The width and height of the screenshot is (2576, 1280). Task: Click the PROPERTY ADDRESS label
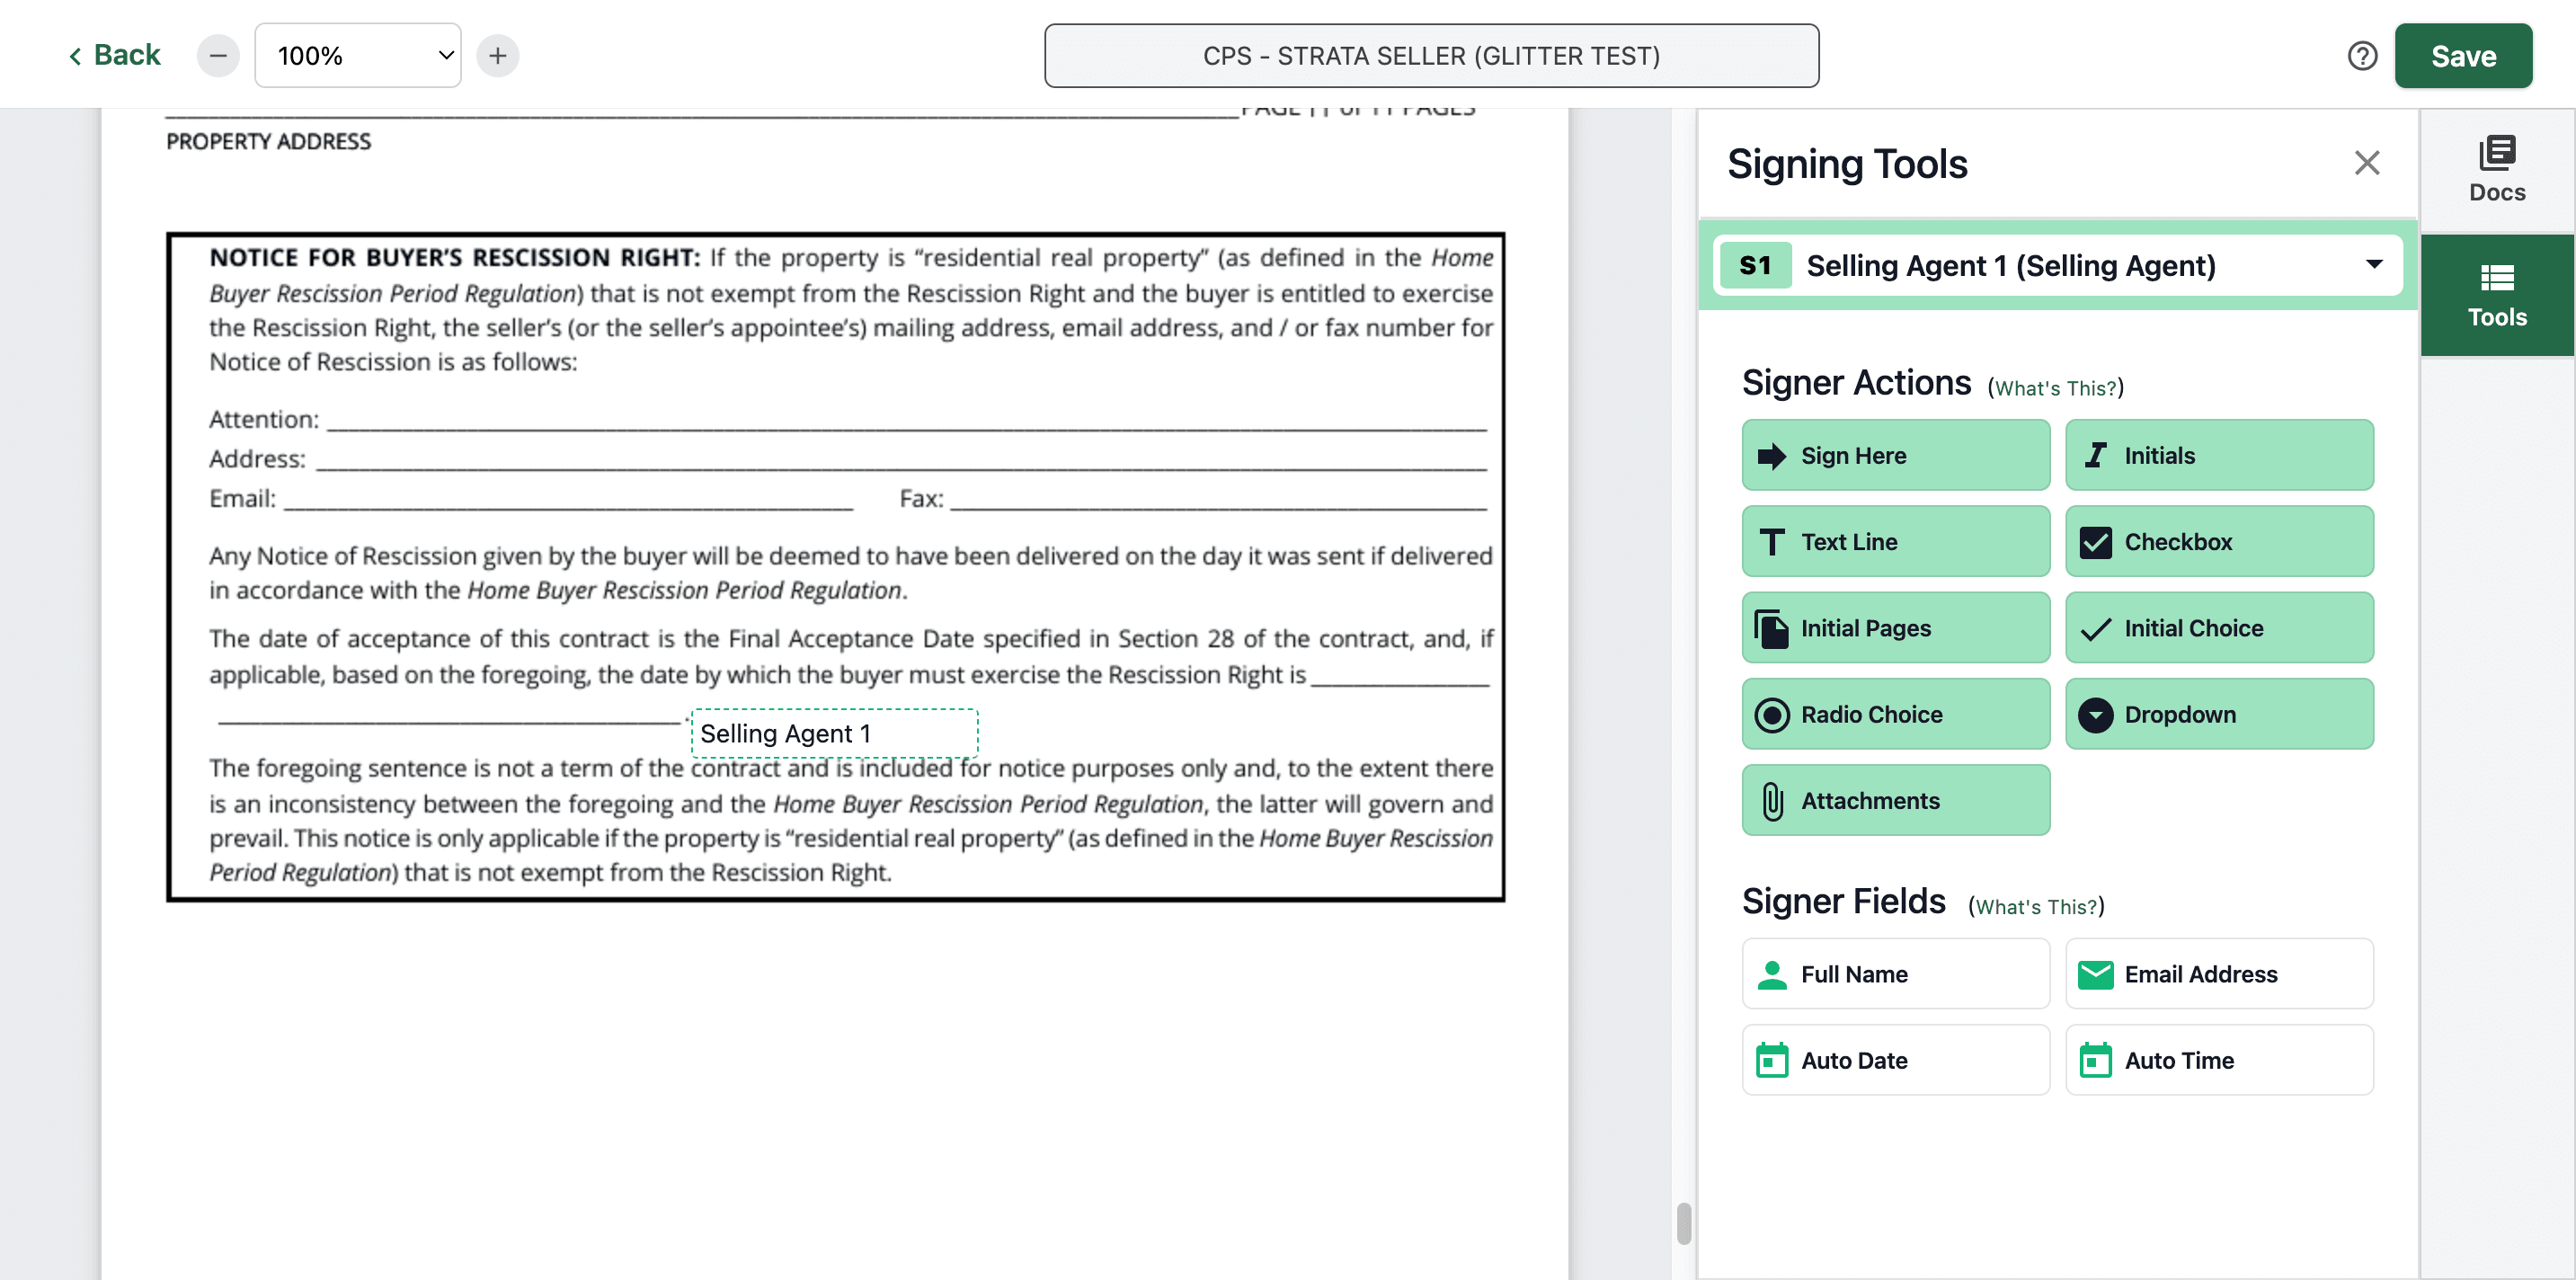point(268,141)
